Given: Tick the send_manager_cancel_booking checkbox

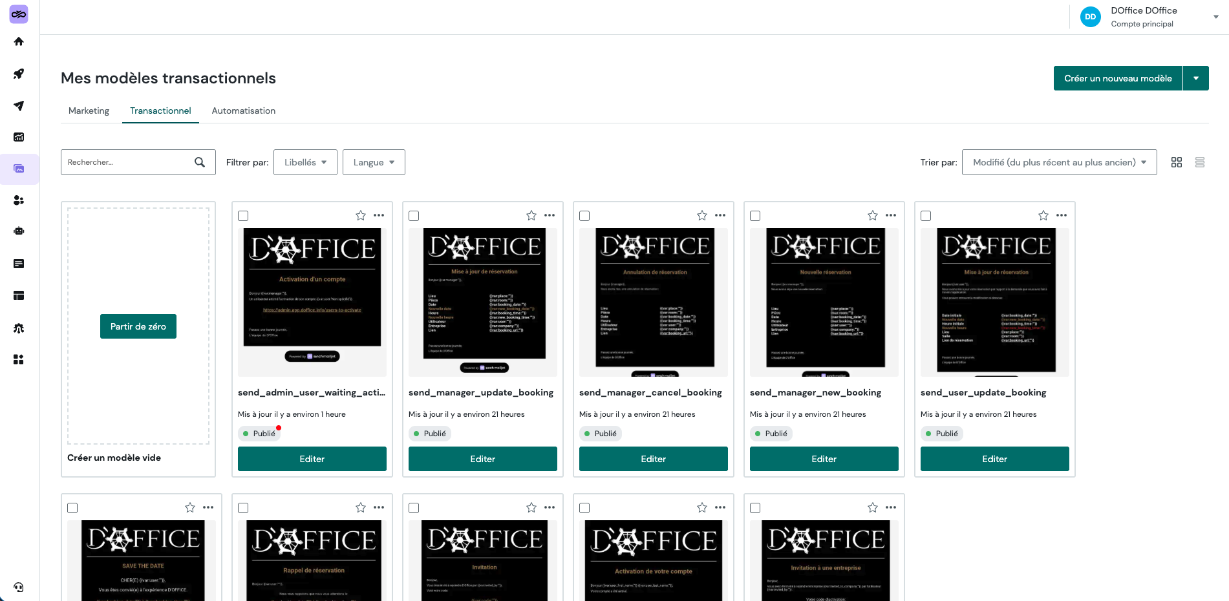Looking at the screenshot, I should click(584, 216).
